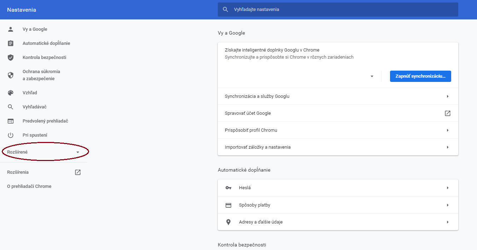Viewport: 477px width, 250px height.
Task: Go to Vzhľad in the sidebar
Action: [30, 93]
